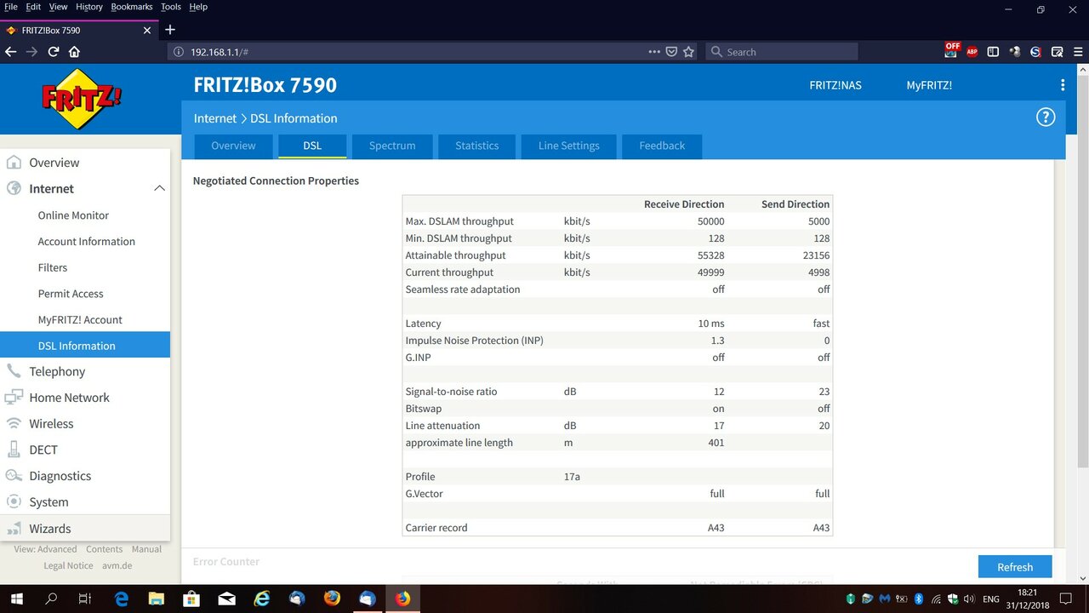Open Microsoft Store from the taskbar
This screenshot has width=1089, height=613.
[x=191, y=599]
